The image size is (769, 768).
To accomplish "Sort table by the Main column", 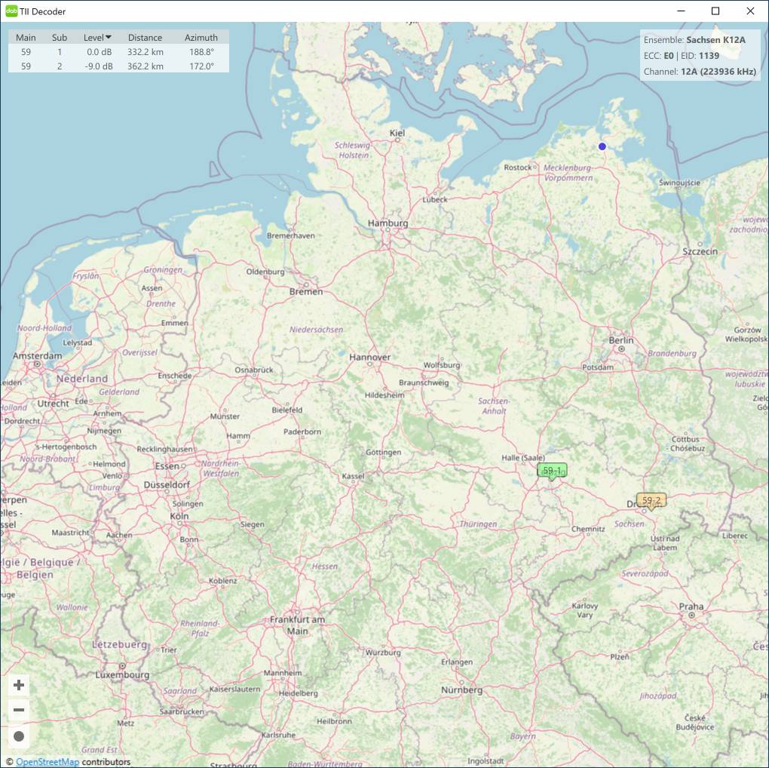I will [26, 38].
